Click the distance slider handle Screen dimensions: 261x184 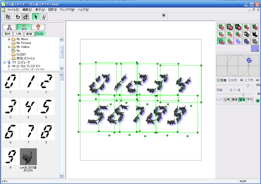click(243, 95)
